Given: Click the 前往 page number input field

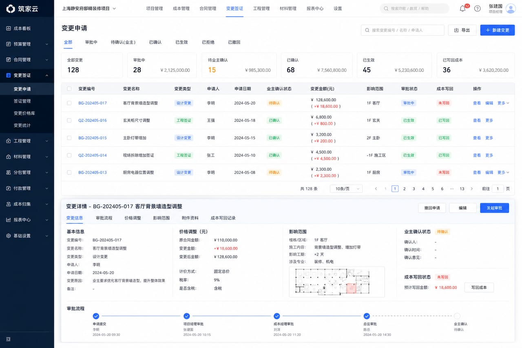Looking at the screenshot, I should [x=498, y=189].
